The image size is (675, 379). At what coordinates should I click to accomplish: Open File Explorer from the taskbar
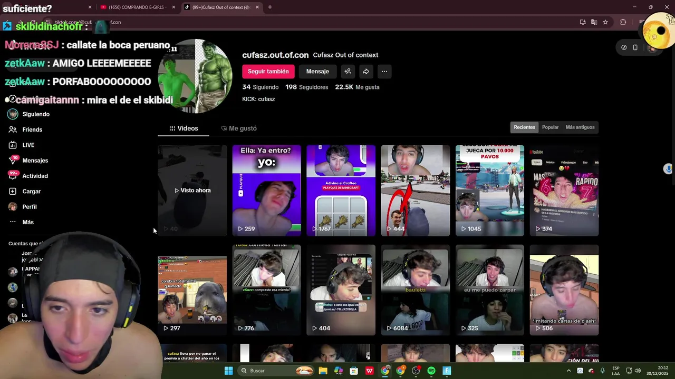tap(323, 371)
